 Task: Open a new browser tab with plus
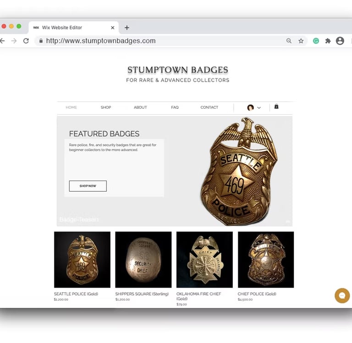[127, 28]
